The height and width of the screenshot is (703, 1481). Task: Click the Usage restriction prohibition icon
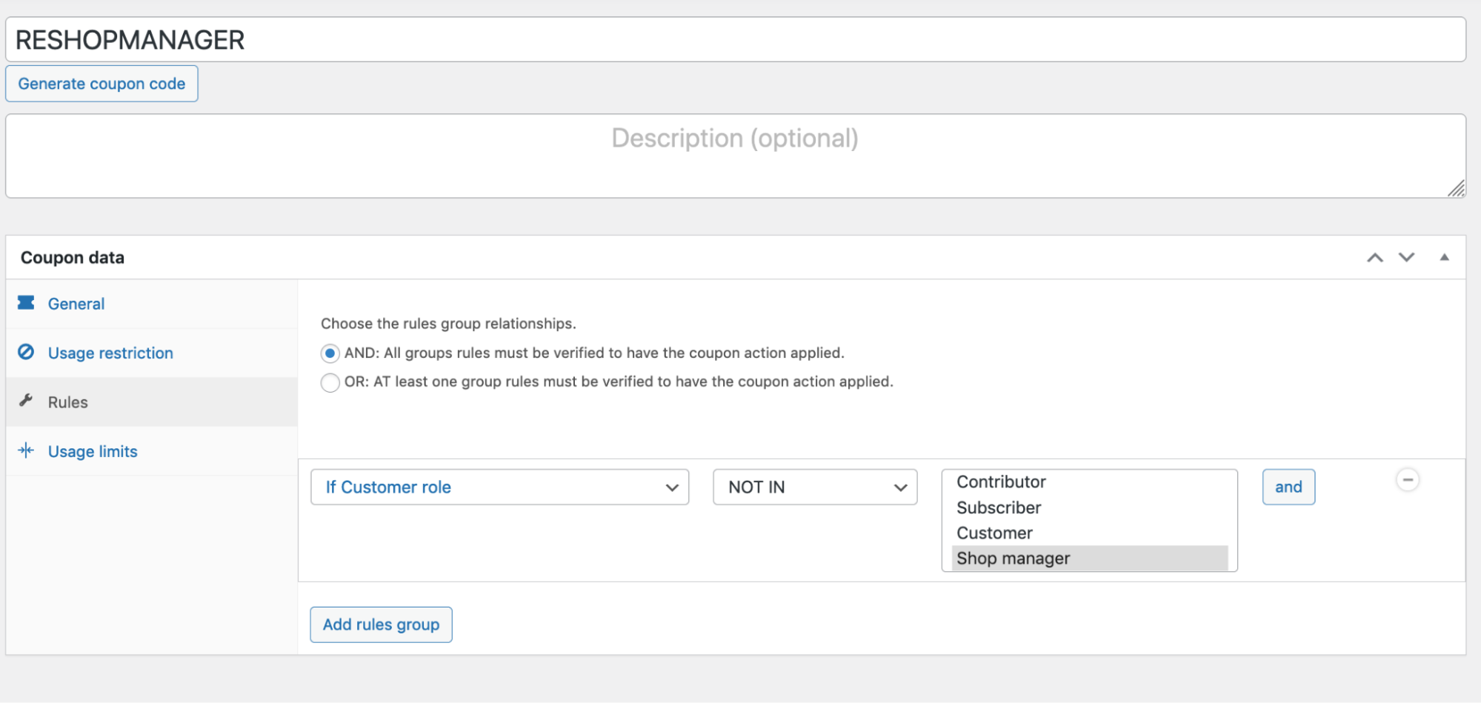point(26,353)
